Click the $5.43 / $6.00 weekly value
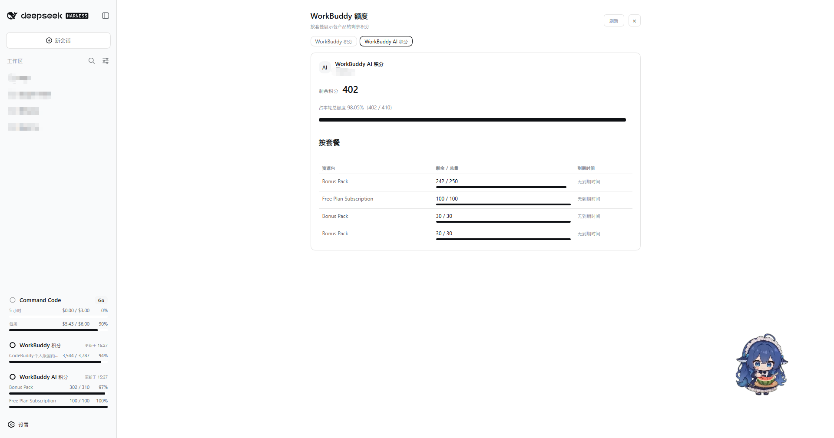 (76, 324)
